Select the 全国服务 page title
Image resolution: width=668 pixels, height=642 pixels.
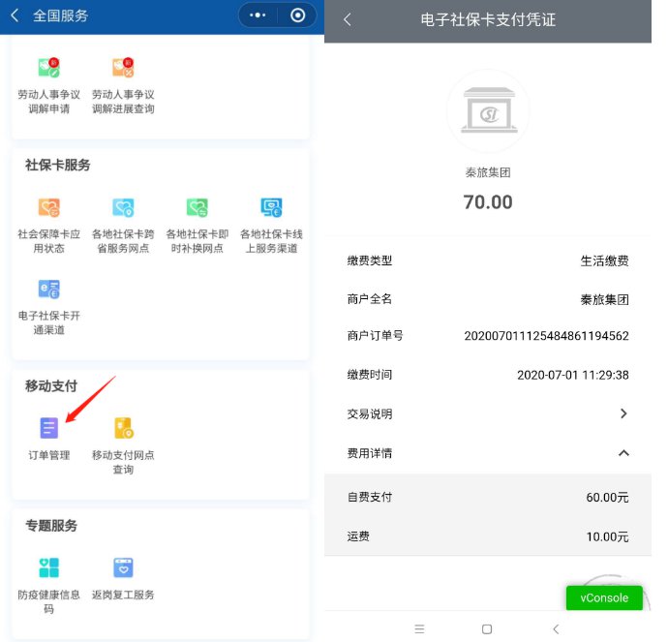[60, 15]
